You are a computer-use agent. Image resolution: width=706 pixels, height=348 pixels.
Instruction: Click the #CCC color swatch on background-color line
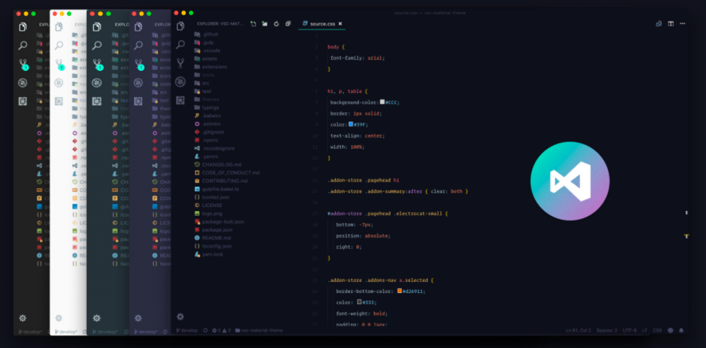(382, 102)
